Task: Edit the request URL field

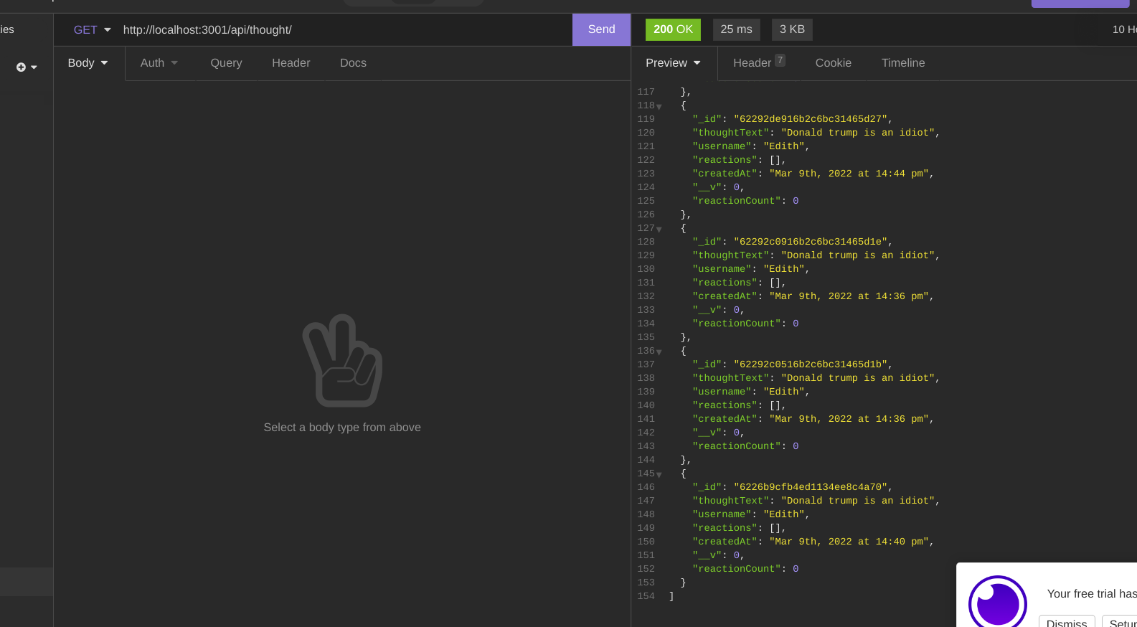Action: coord(344,30)
